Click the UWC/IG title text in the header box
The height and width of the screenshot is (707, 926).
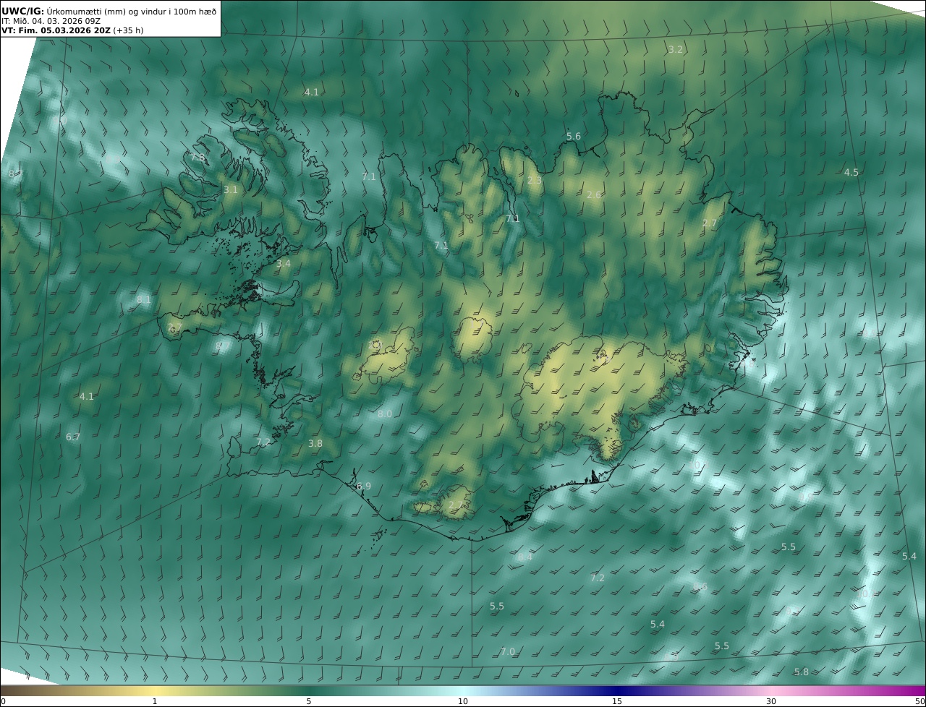pos(22,11)
